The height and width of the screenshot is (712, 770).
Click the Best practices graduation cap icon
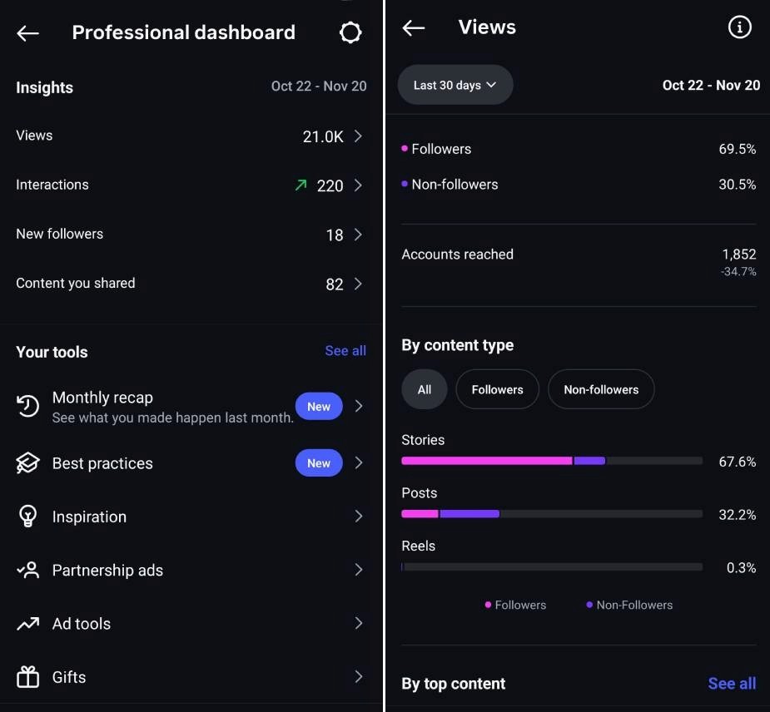pyautogui.click(x=27, y=462)
